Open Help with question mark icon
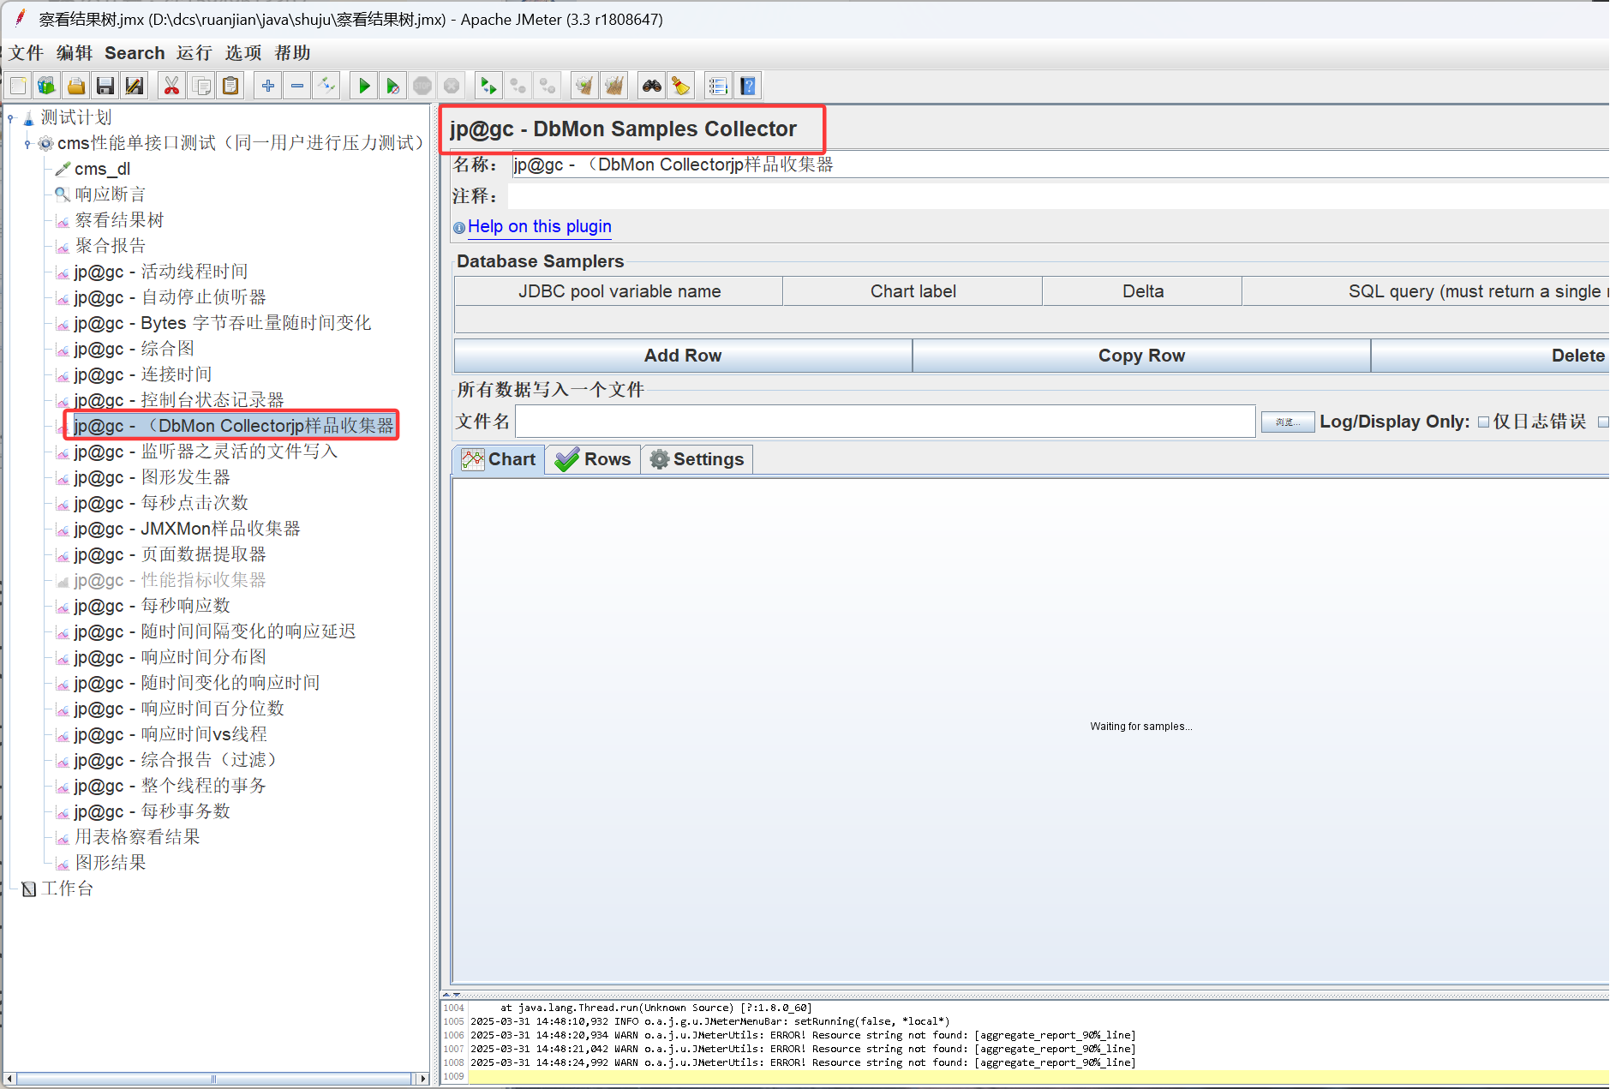1610x1089 pixels. coord(748,86)
